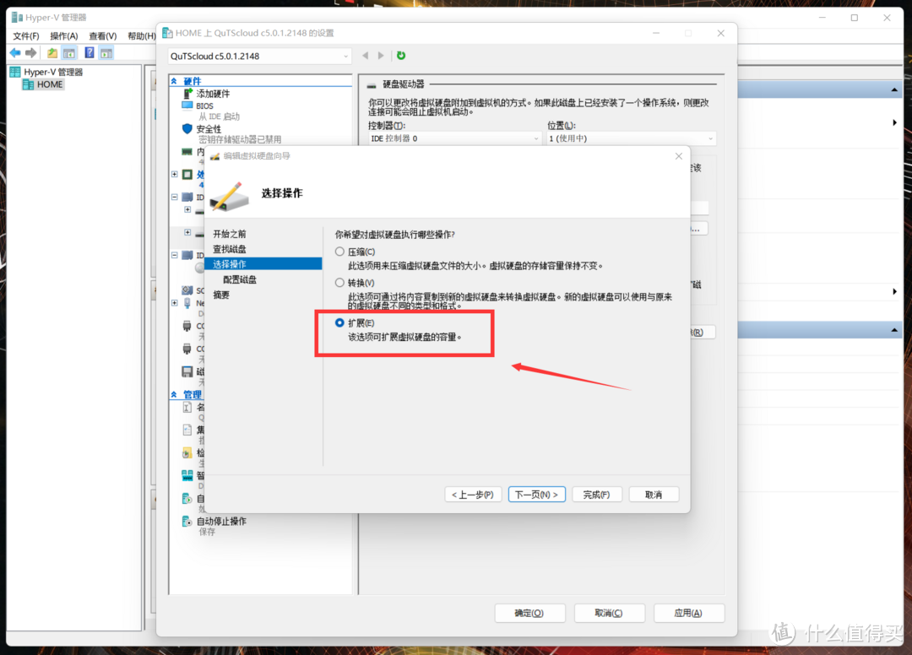Select second IDE controller icon in hardware list

click(187, 255)
